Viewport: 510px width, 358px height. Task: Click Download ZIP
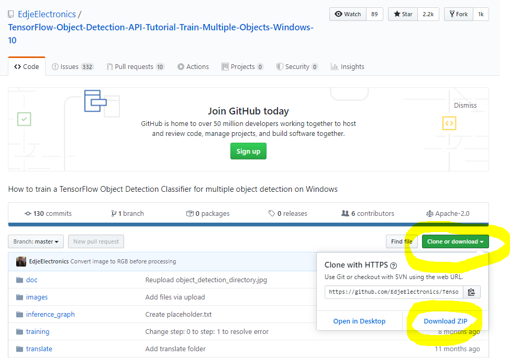click(x=445, y=321)
